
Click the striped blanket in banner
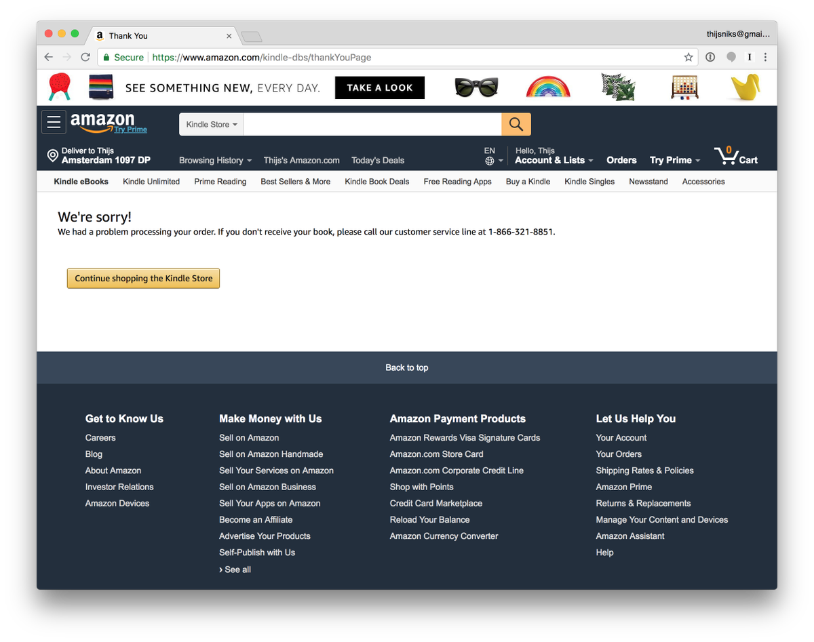pos(100,87)
